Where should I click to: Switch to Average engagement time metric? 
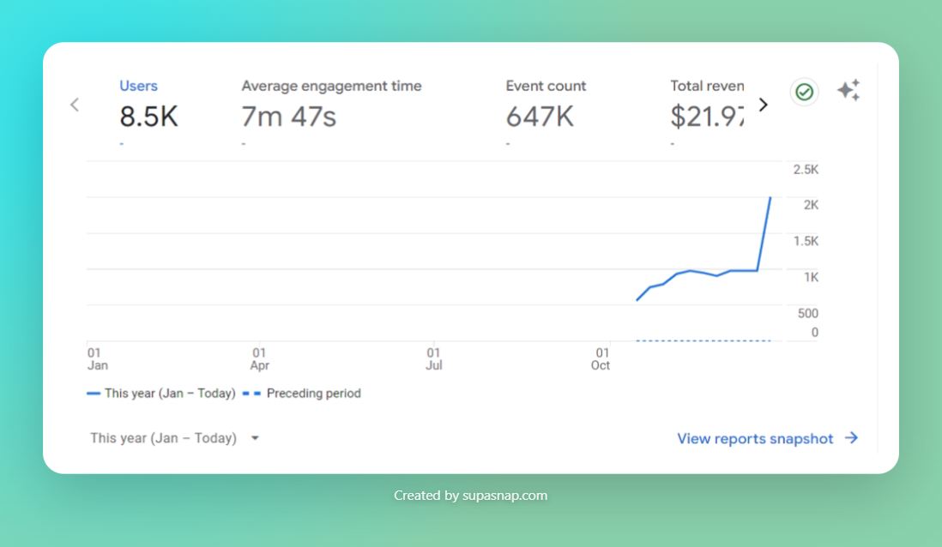pos(331,86)
